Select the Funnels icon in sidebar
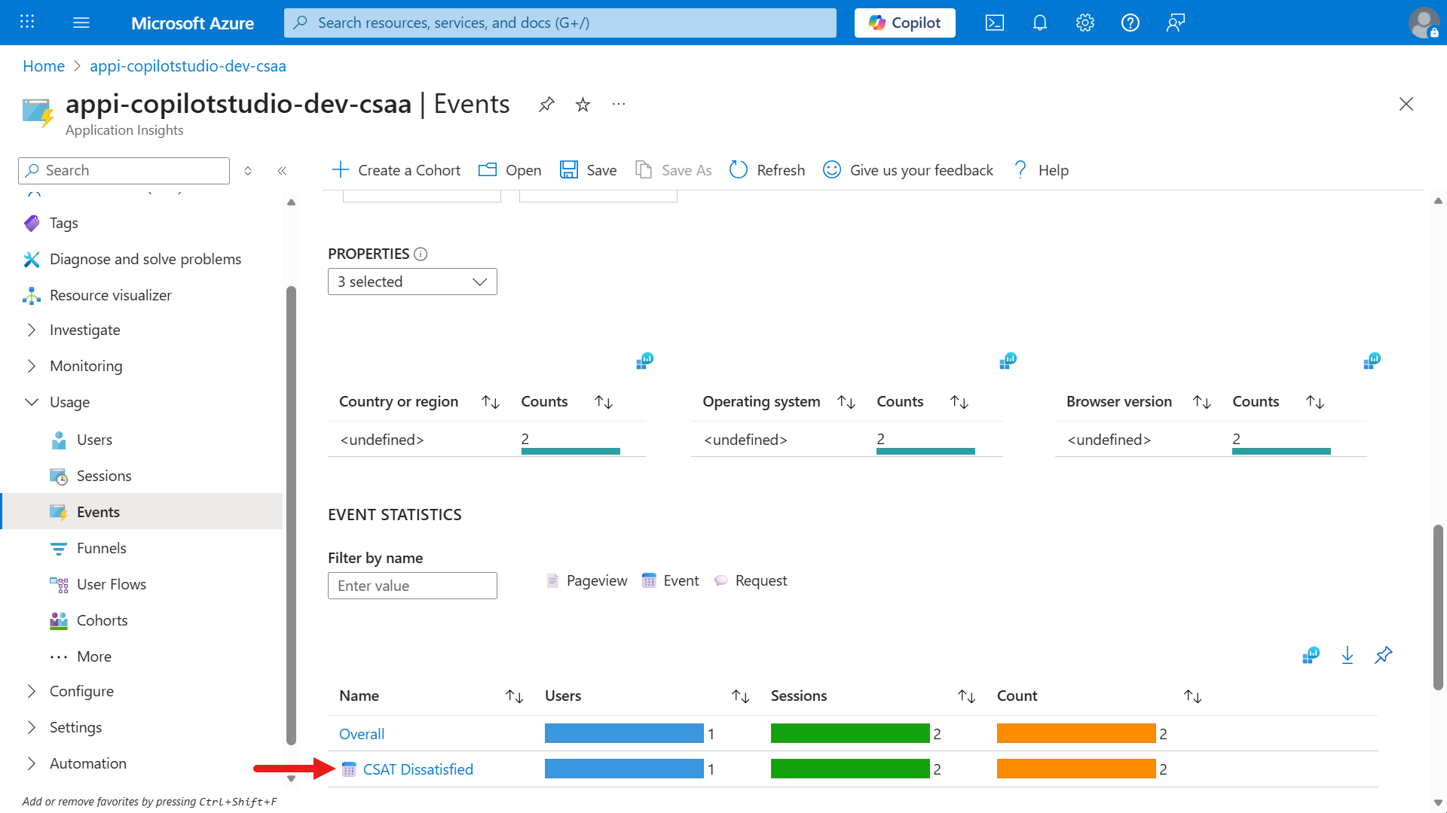The height and width of the screenshot is (813, 1447). point(60,547)
